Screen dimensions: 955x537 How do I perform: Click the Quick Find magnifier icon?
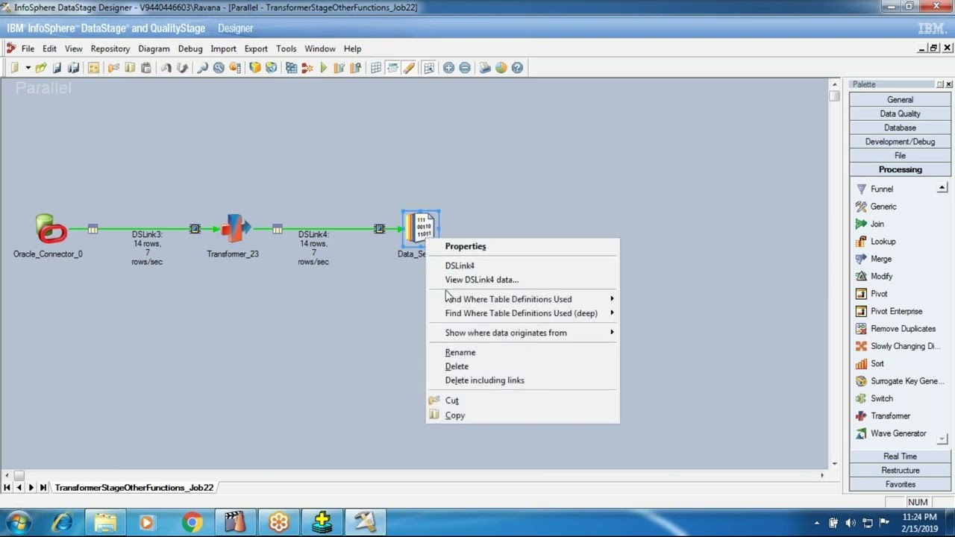coord(202,68)
